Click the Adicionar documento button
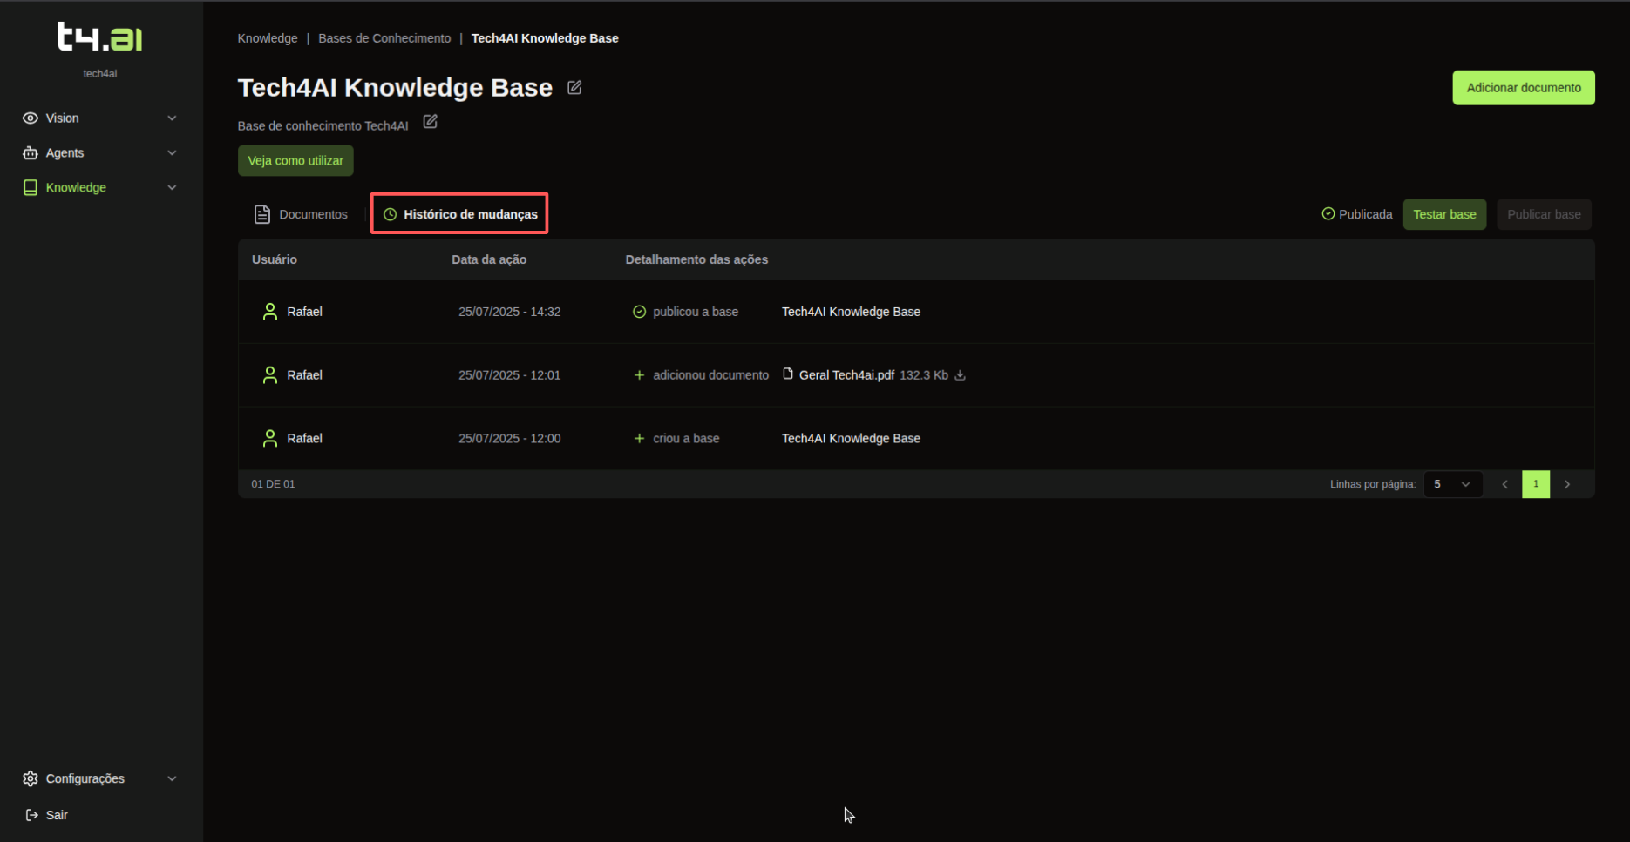The image size is (1630, 842). coord(1523,88)
